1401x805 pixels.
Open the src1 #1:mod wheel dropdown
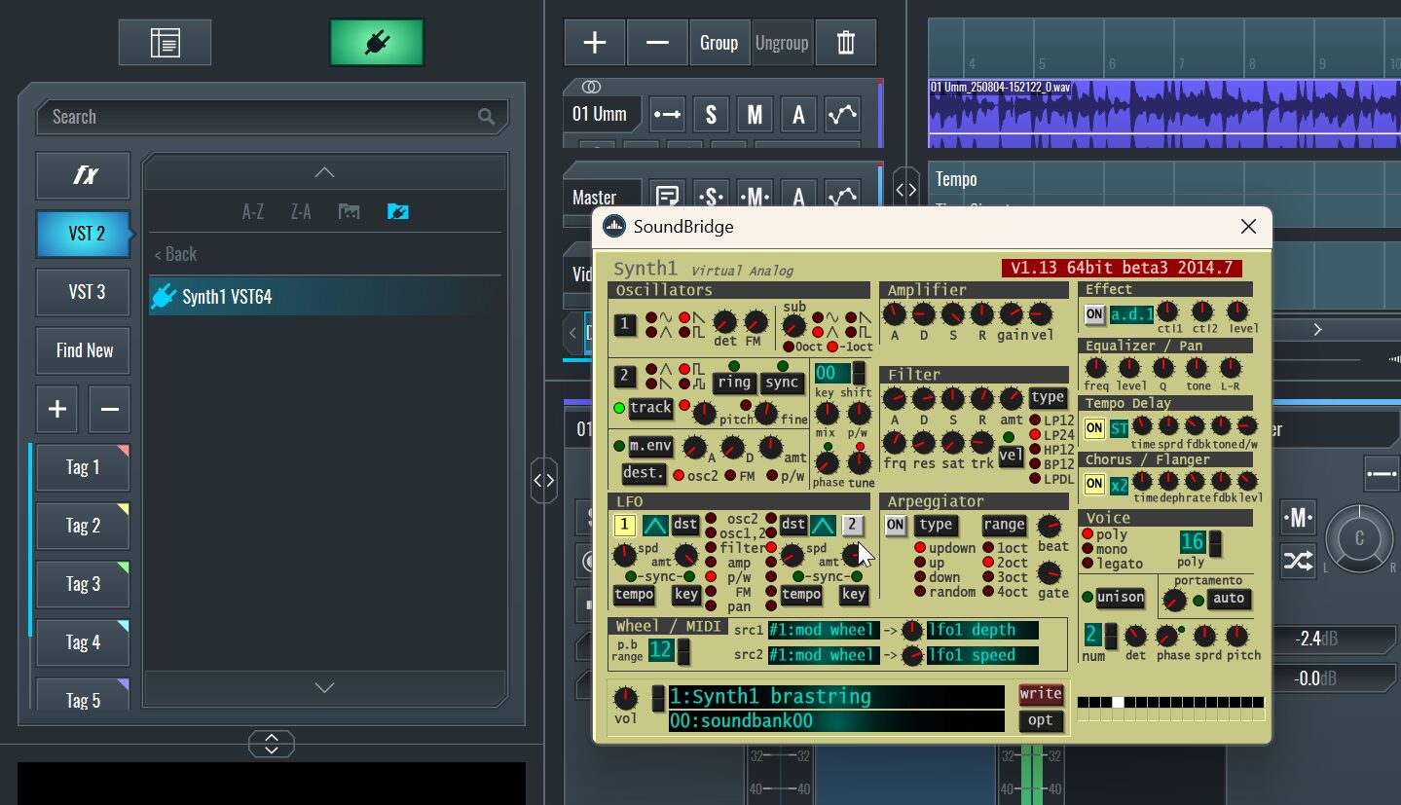pyautogui.click(x=823, y=630)
